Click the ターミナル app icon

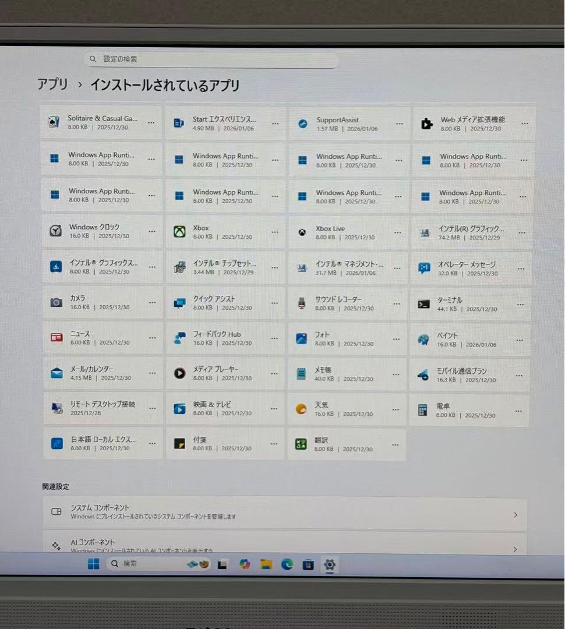click(x=424, y=303)
